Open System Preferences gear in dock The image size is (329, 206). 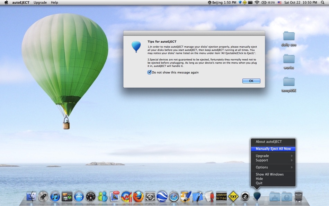click(150, 197)
